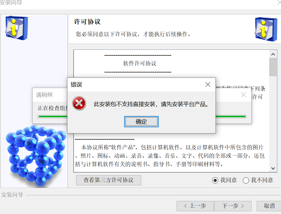Click the info icon at top right
The width and height of the screenshot is (281, 214).
tap(266, 29)
